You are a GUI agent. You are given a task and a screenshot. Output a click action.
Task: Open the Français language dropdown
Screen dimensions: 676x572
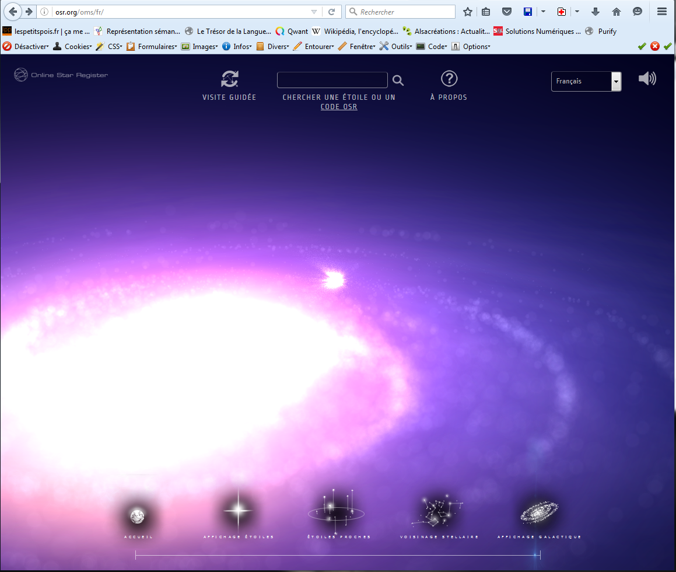tap(586, 82)
